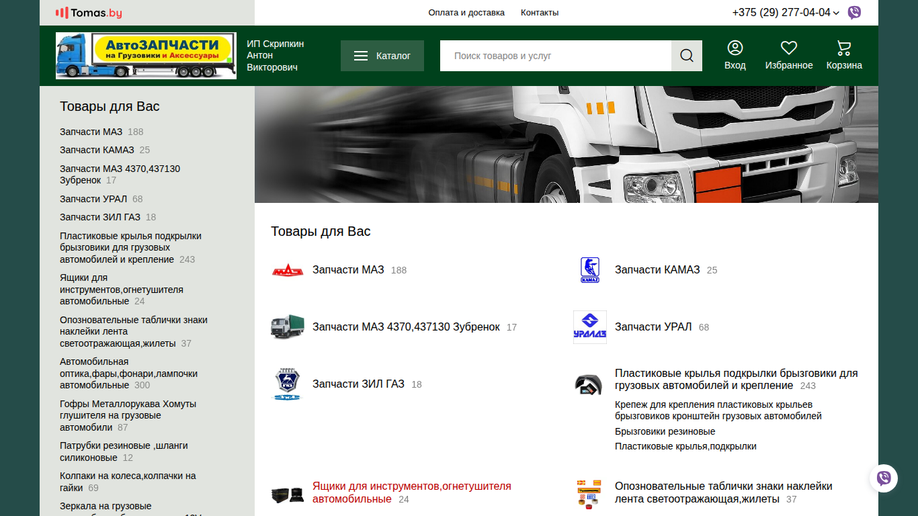Image resolution: width=918 pixels, height=516 pixels.
Task: Open sidebar link Запчасти УРАЛ
Action: [93, 199]
